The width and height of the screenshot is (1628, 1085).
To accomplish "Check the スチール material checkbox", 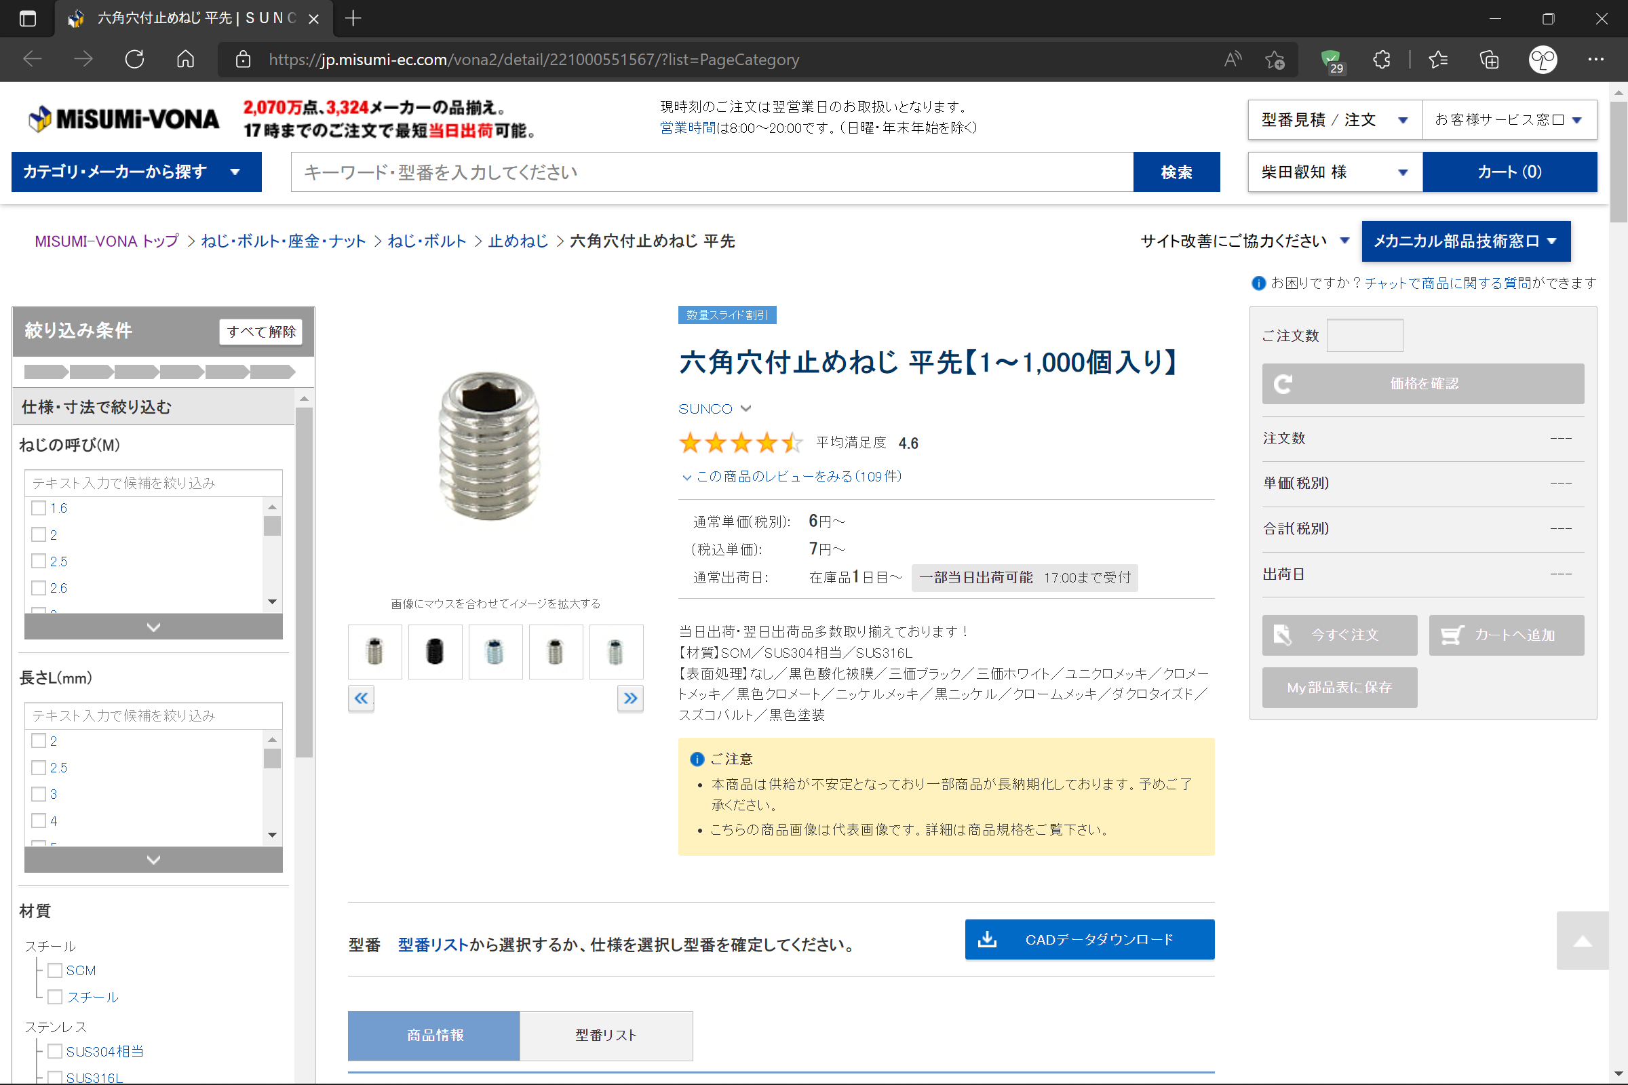I will [x=55, y=997].
